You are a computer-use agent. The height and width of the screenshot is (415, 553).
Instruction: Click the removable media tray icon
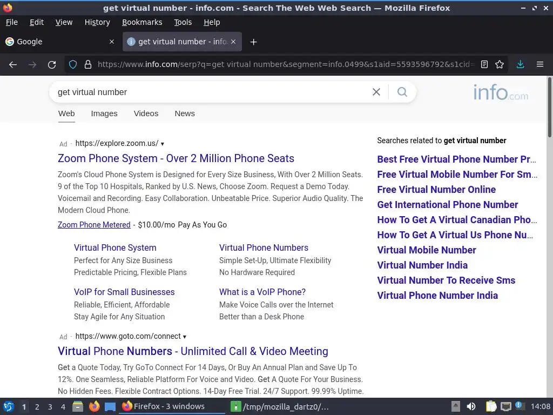click(x=456, y=406)
